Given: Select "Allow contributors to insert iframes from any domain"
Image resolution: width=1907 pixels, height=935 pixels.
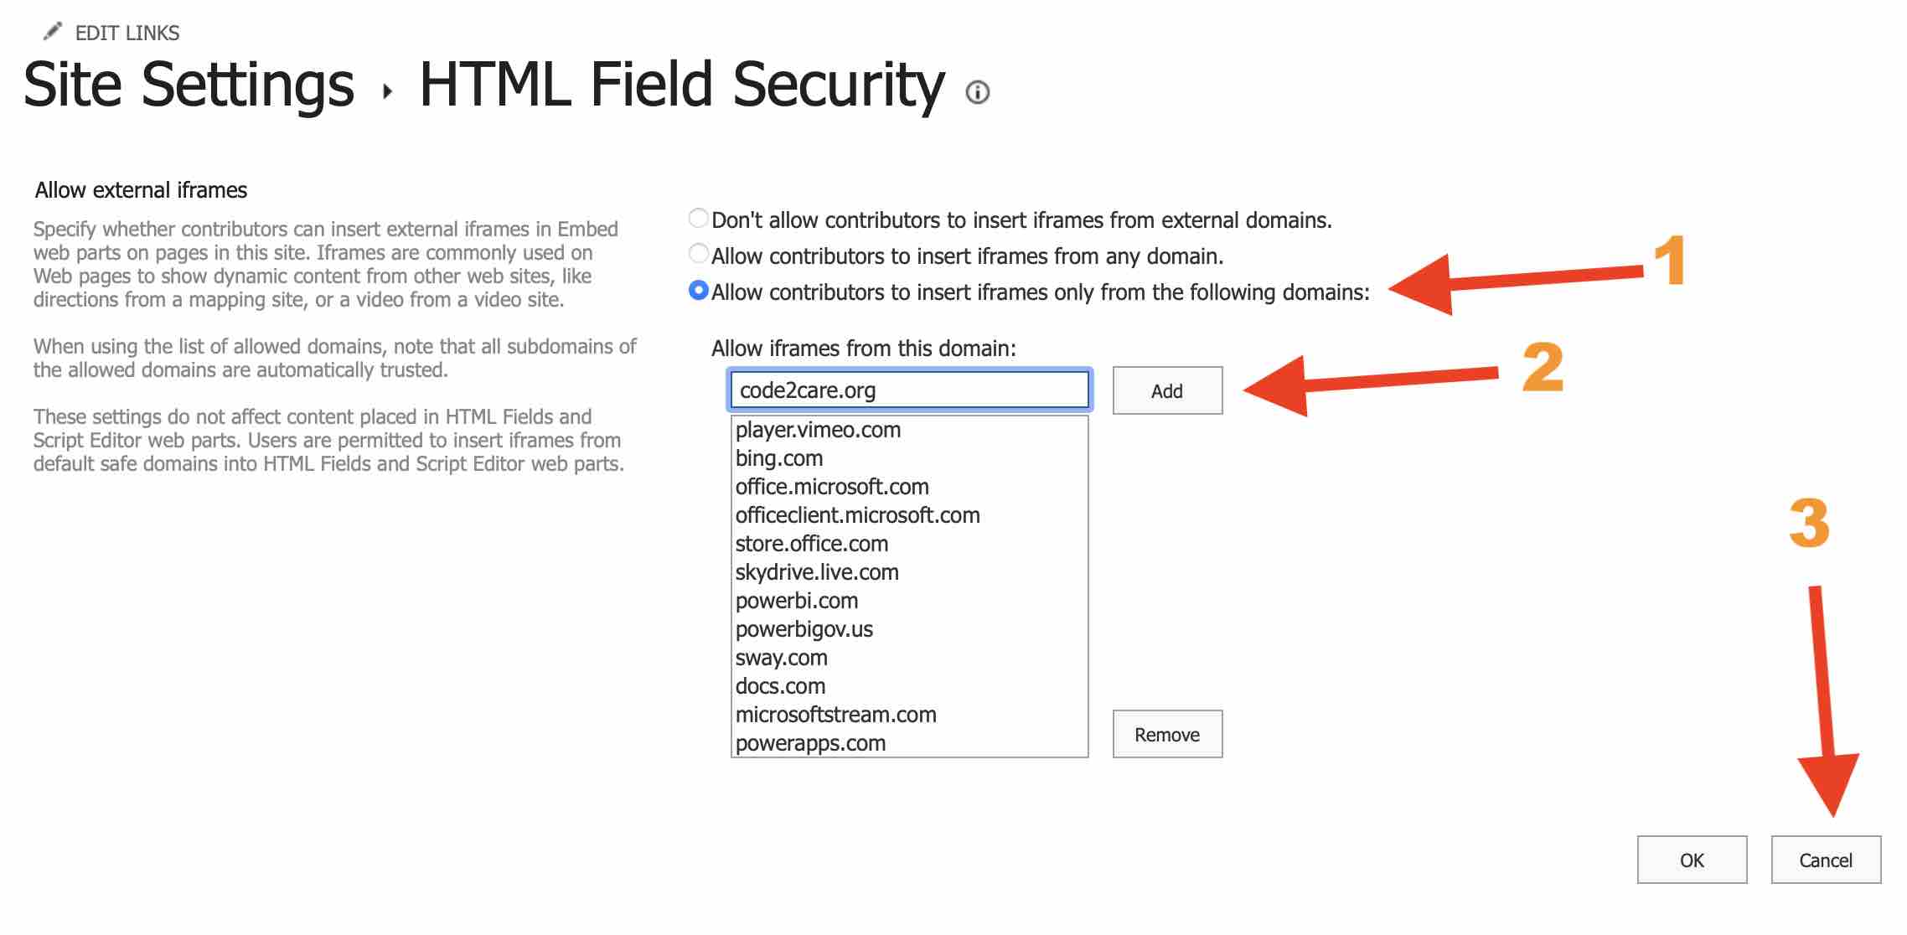Looking at the screenshot, I should pyautogui.click(x=696, y=255).
